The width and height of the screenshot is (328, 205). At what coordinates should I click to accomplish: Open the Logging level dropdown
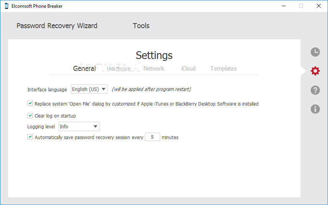coord(79,126)
